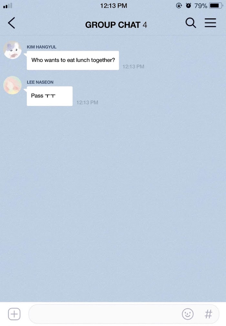This screenshot has height=326, width=226.
Task: Open the hamburger menu
Action: click(211, 23)
